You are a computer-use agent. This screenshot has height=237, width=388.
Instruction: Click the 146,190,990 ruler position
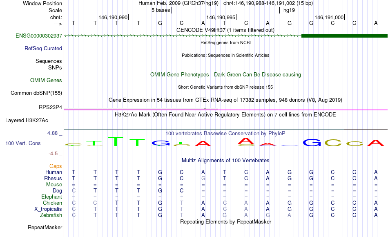pyautogui.click(x=113, y=17)
